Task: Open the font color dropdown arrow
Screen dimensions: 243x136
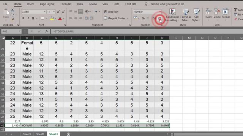Action: tap(63, 19)
